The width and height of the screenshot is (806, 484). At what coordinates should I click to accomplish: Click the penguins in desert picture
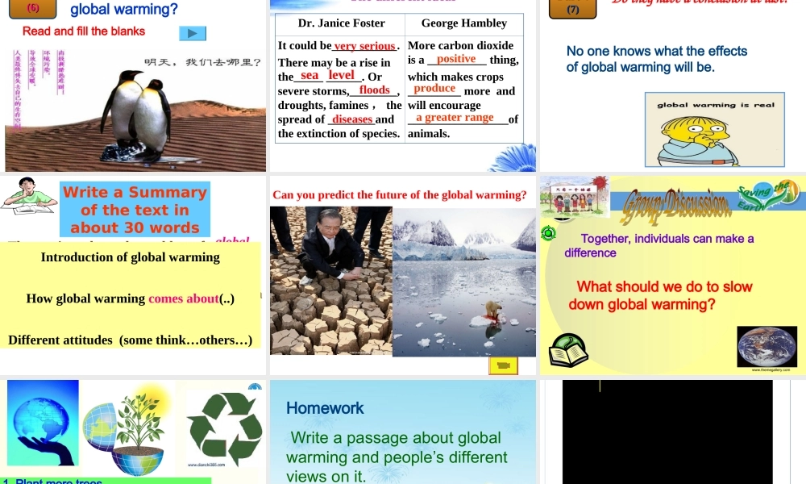click(135, 110)
